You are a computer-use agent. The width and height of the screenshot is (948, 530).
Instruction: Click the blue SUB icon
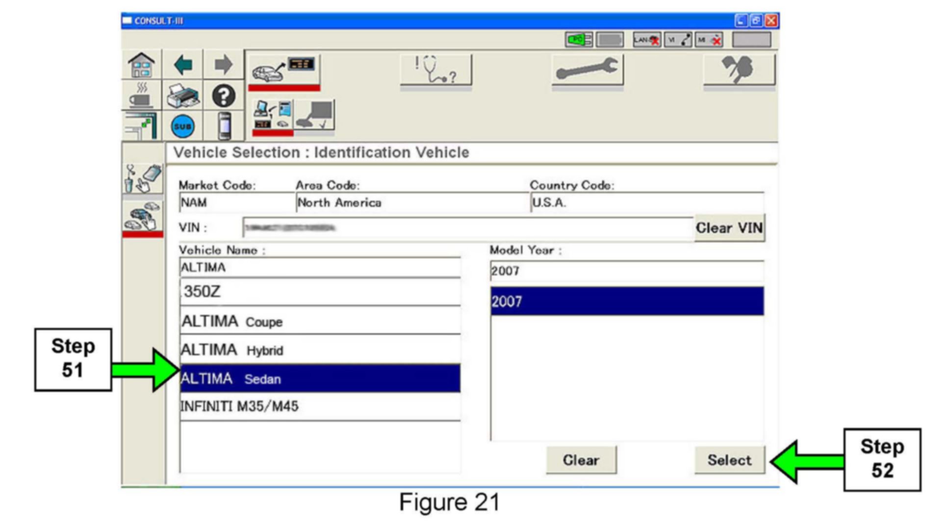coord(183,126)
